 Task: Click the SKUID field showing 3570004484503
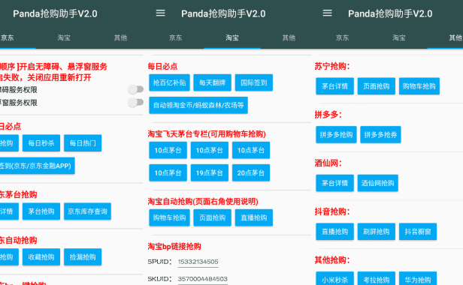click(x=203, y=279)
